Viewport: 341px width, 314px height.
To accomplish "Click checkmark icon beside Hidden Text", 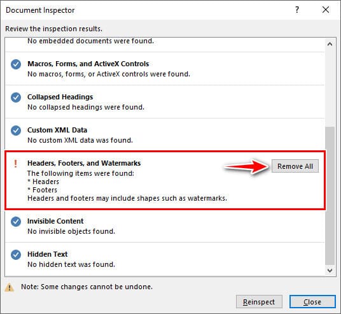I will pos(16,255).
